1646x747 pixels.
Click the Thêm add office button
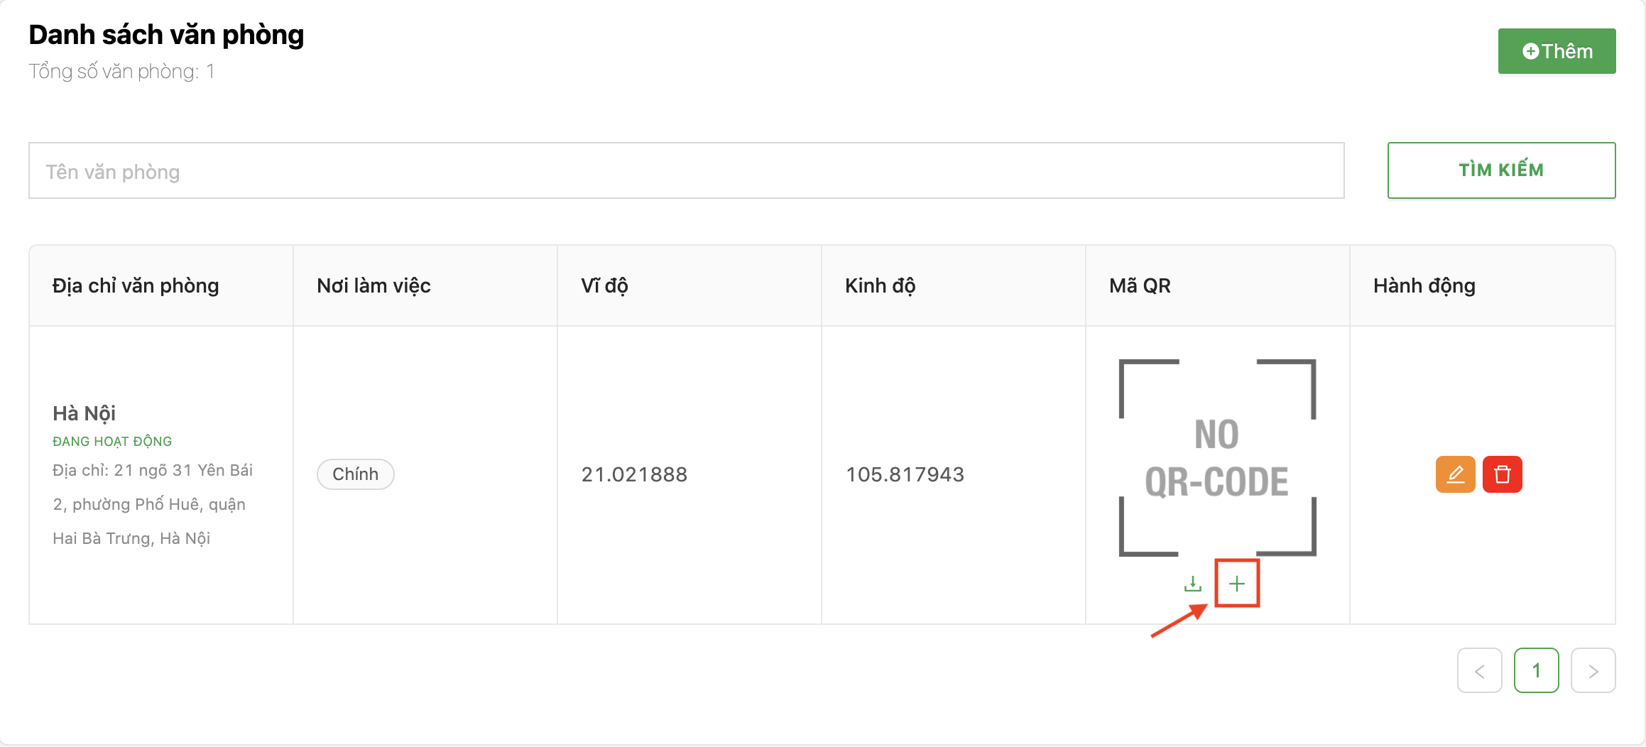pos(1557,51)
